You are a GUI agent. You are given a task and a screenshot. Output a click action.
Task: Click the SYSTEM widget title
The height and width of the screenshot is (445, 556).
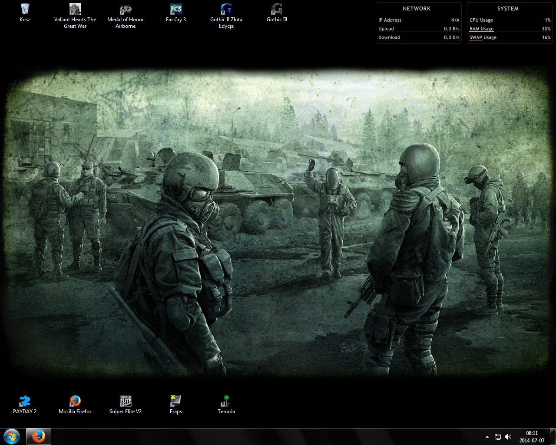click(508, 9)
